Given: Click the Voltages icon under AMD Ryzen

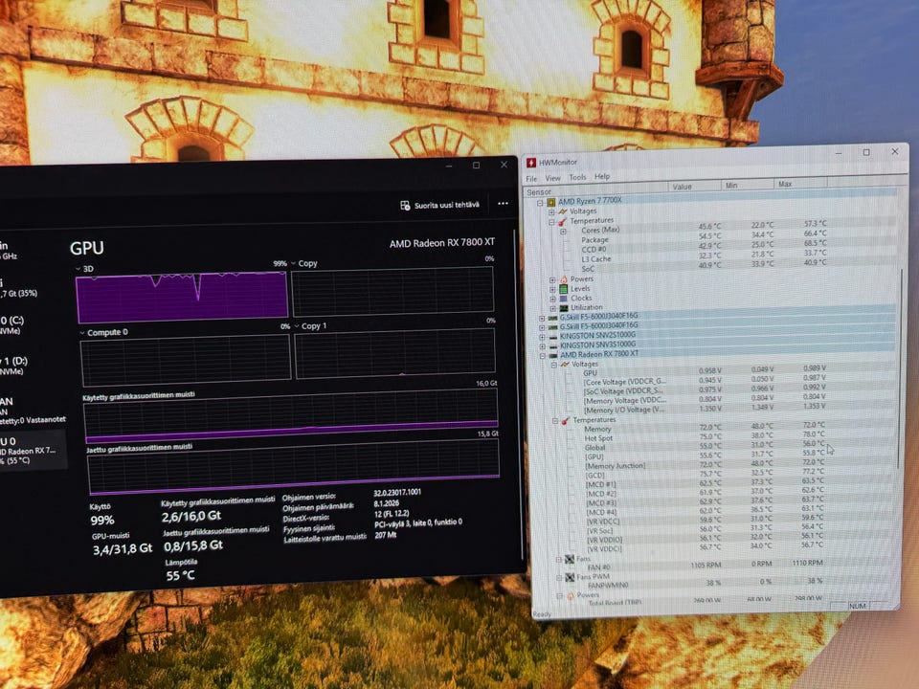Looking at the screenshot, I should [x=563, y=211].
